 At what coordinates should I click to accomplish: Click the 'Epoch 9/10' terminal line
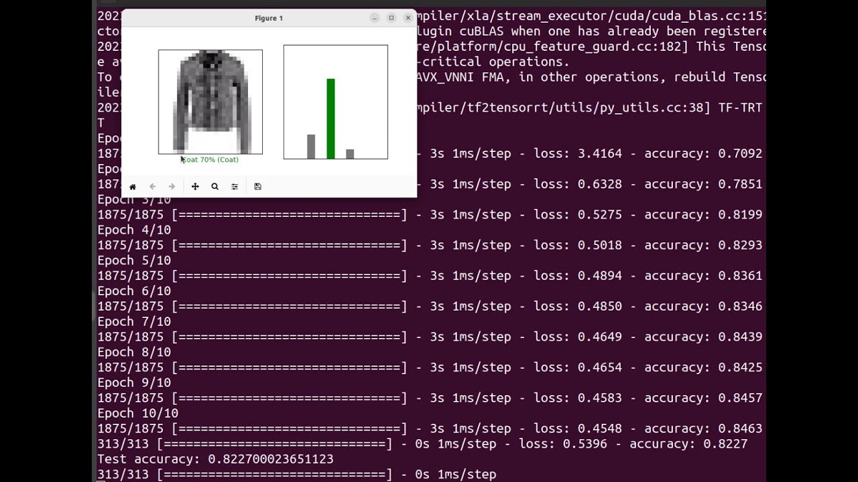134,383
